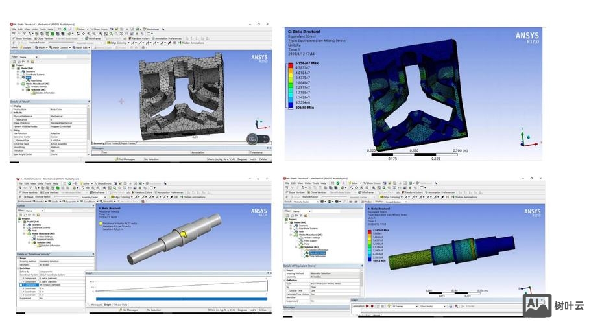
Task: Switch to the Tabular Data tab
Action: [x=120, y=304]
